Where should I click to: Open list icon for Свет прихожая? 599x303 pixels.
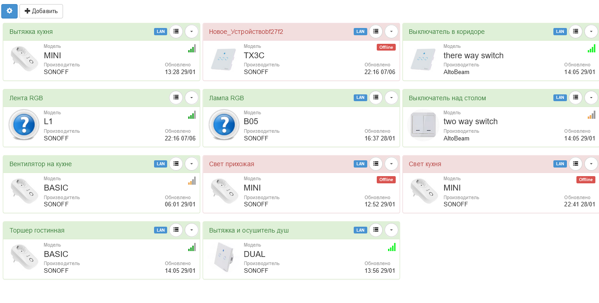click(376, 164)
